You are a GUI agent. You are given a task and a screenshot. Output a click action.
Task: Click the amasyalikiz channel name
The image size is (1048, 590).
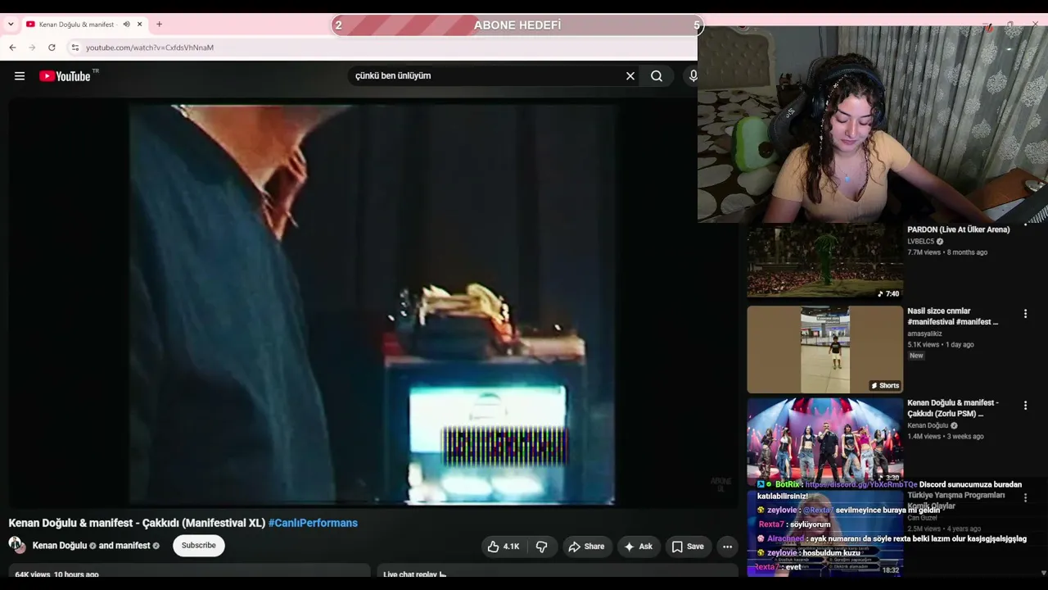click(x=925, y=334)
